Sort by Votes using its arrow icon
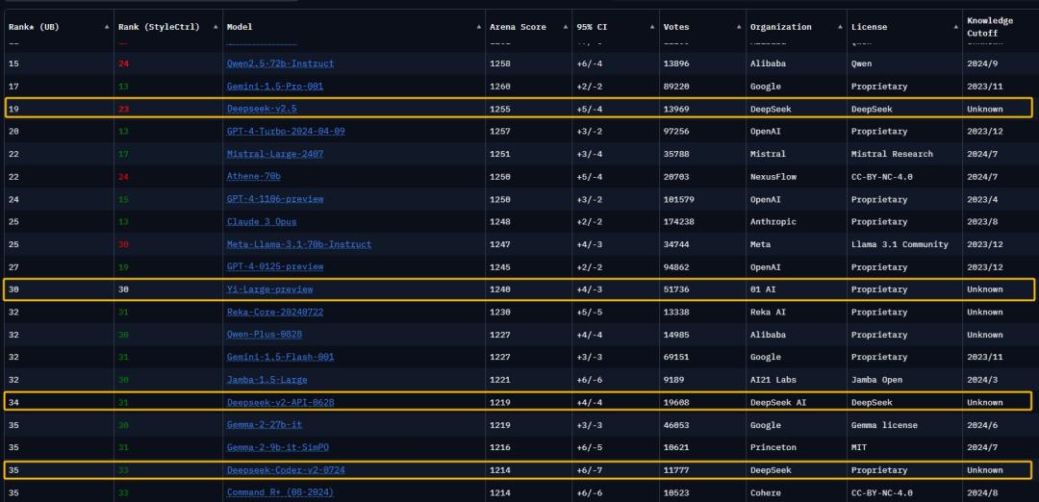 tap(740, 27)
